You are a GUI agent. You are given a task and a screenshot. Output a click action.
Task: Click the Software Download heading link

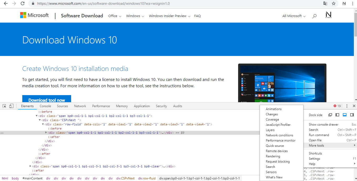82,16
